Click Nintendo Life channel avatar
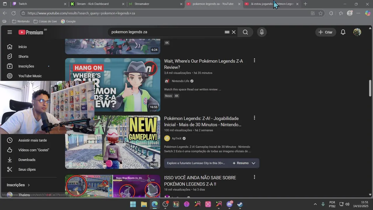The height and width of the screenshot is (210, 373). coord(167,81)
